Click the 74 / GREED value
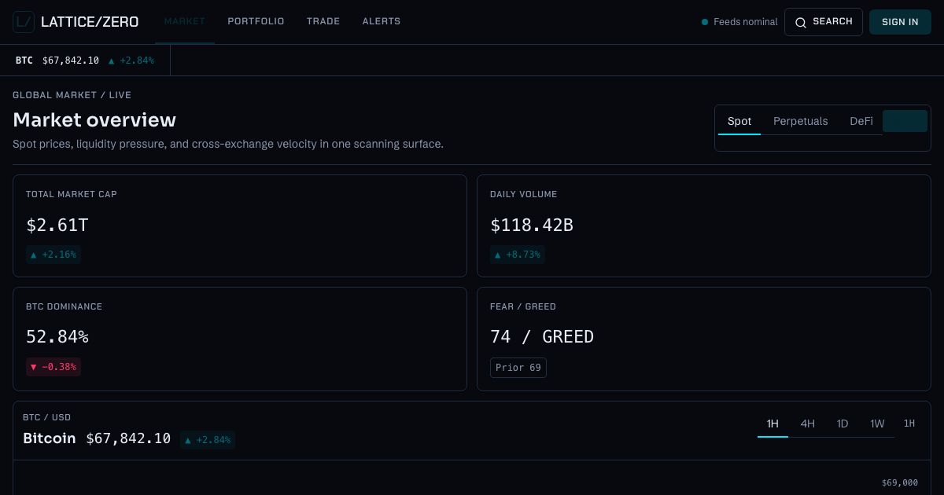The width and height of the screenshot is (944, 495). pos(542,337)
